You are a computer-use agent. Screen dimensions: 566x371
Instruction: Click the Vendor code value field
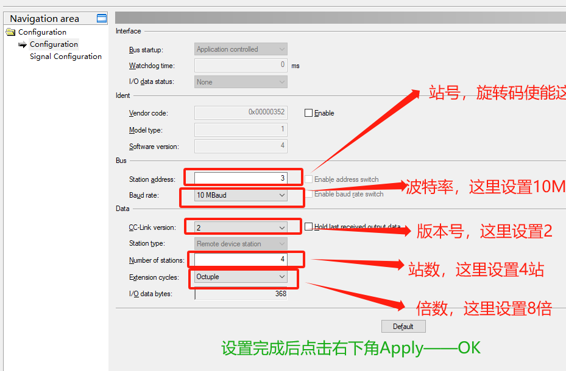click(x=241, y=113)
